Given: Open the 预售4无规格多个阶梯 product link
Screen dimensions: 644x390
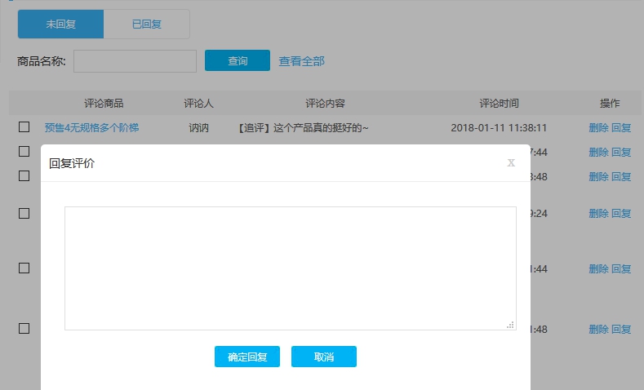Looking at the screenshot, I should point(91,128).
